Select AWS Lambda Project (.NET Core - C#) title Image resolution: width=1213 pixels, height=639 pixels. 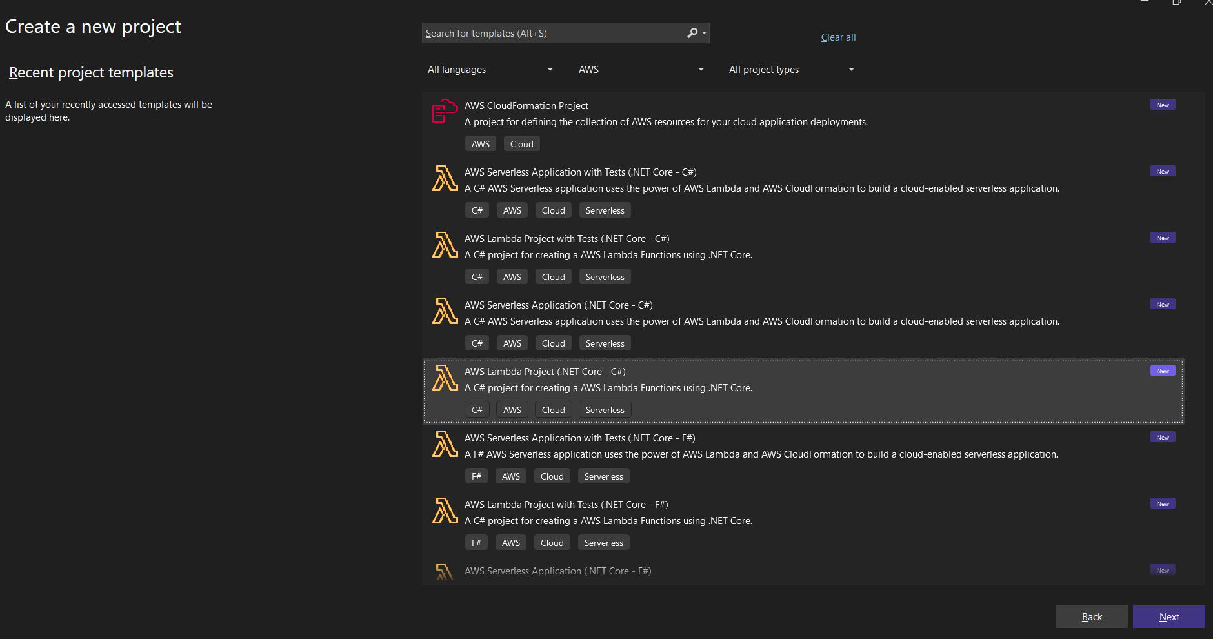tap(545, 372)
